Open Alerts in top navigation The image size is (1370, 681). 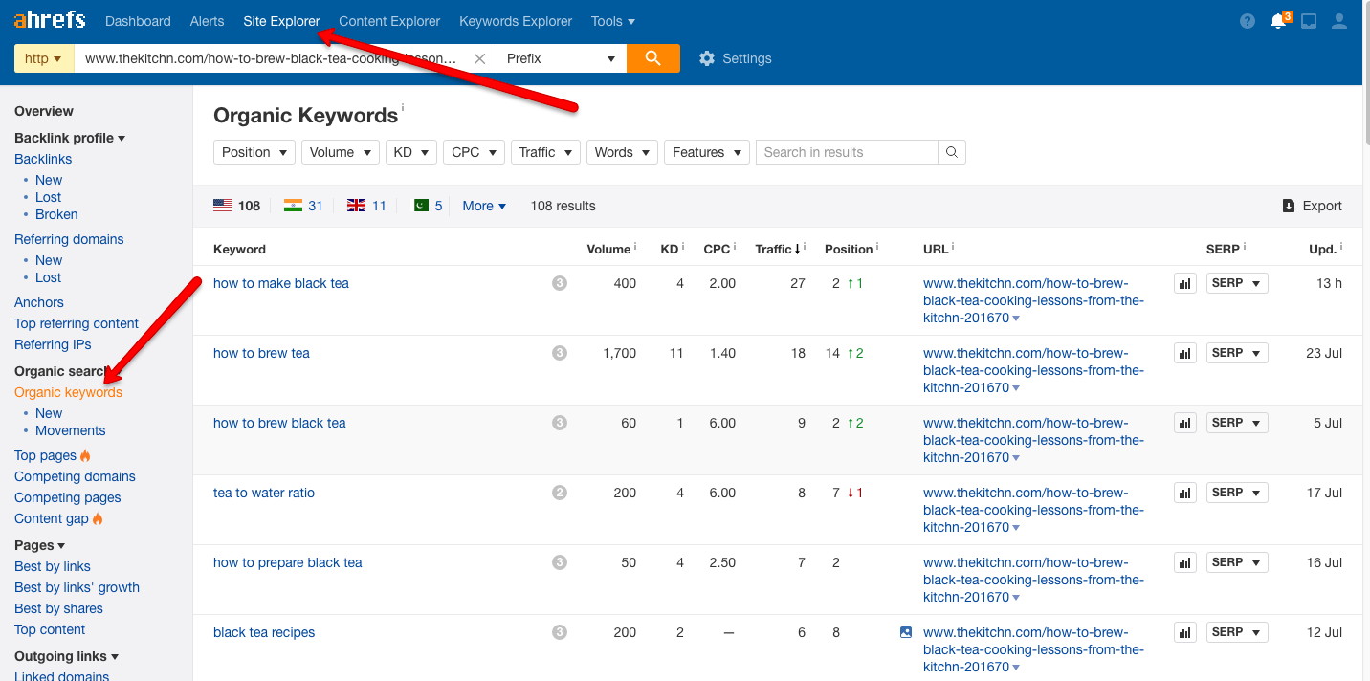coord(207,21)
